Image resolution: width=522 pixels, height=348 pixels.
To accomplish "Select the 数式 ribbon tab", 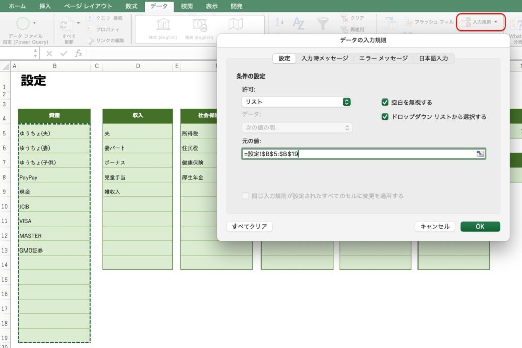I will [131, 6].
